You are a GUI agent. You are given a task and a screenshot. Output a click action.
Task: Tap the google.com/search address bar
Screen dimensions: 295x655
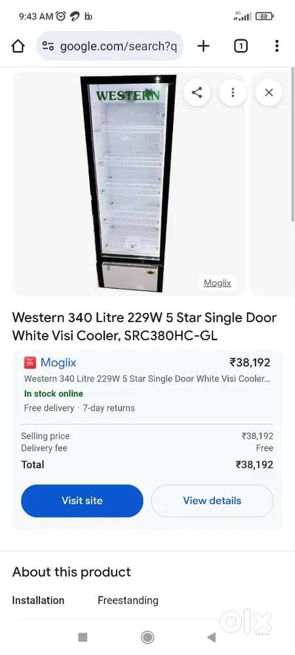[110, 46]
